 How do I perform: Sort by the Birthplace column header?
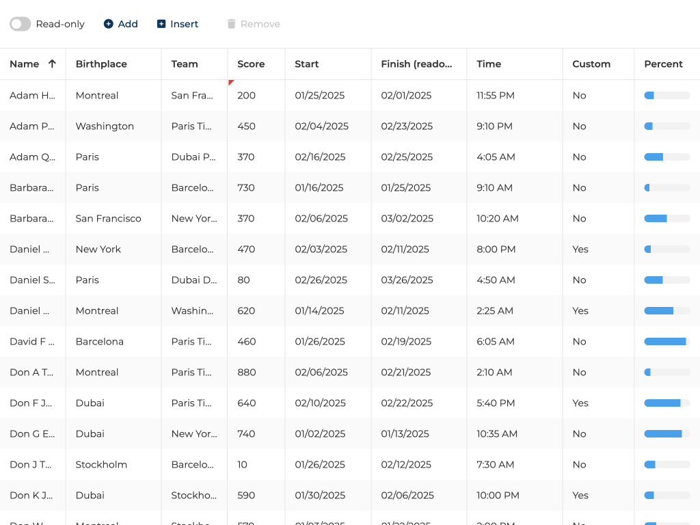click(x=101, y=64)
